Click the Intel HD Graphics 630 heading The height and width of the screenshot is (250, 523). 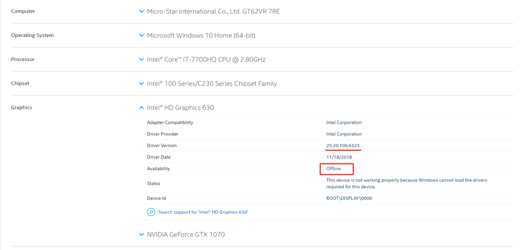tap(181, 108)
